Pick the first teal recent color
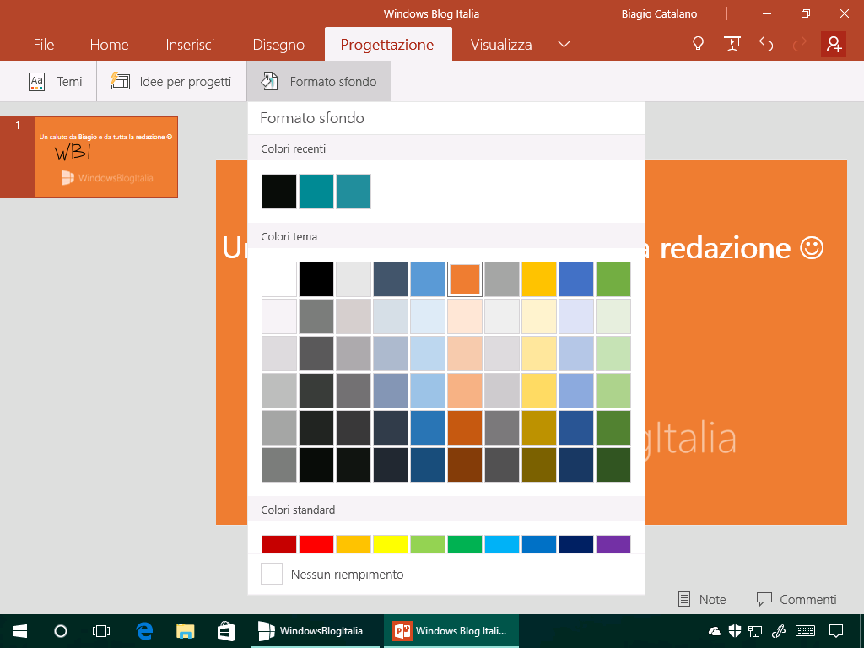864x648 pixels. pyautogui.click(x=316, y=192)
